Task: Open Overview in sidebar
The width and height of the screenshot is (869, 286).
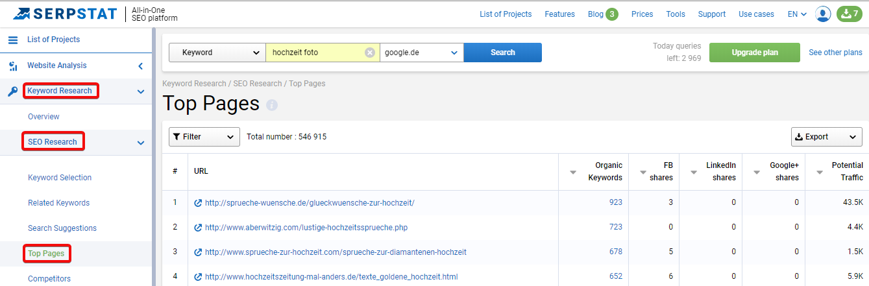Action: 43,117
